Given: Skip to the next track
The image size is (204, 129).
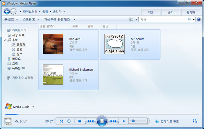Looking at the screenshot, I should point(113,121).
